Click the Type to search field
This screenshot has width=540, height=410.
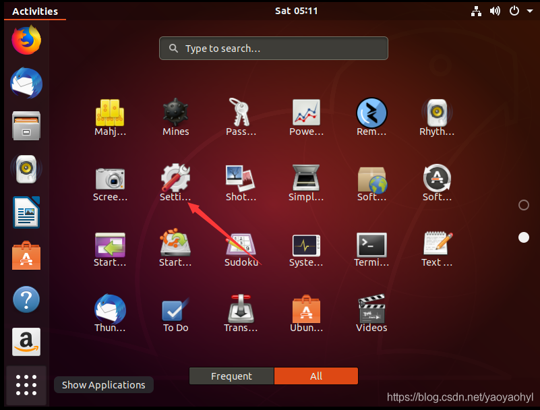coord(274,49)
